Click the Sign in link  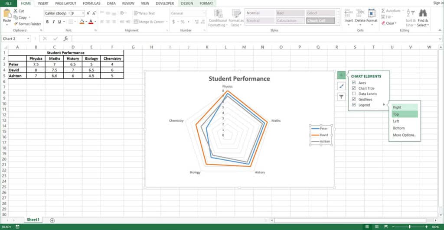[x=437, y=3]
